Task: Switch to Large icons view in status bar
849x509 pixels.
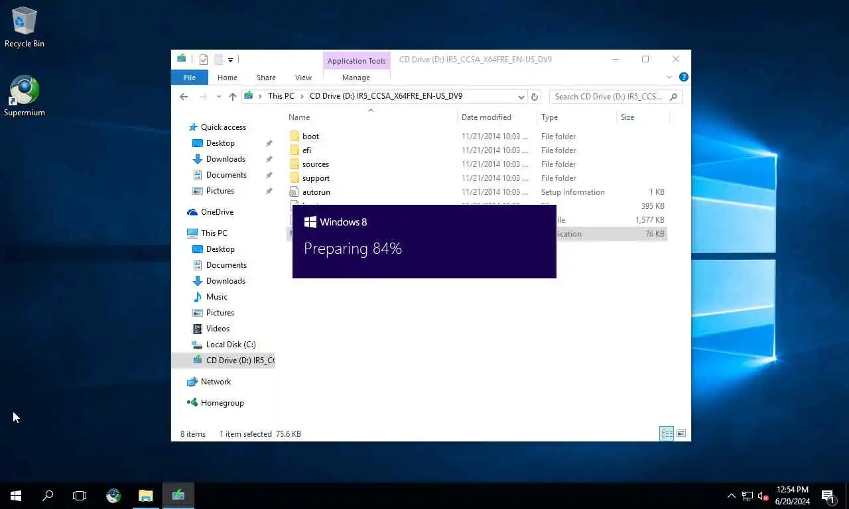Action: point(681,434)
